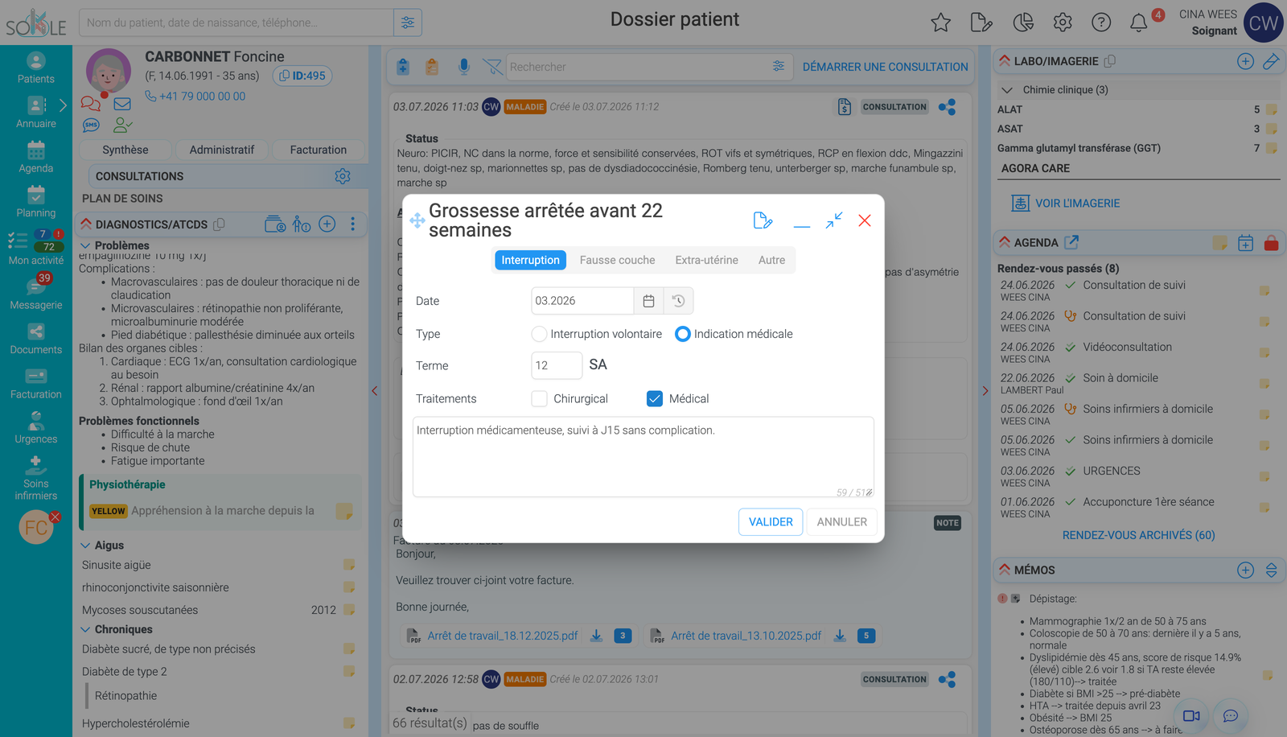Click the date history clock icon

pos(678,301)
